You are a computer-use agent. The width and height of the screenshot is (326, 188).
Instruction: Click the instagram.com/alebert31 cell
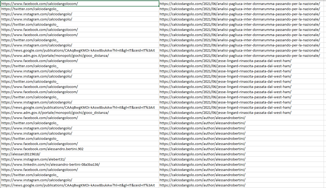33,159
